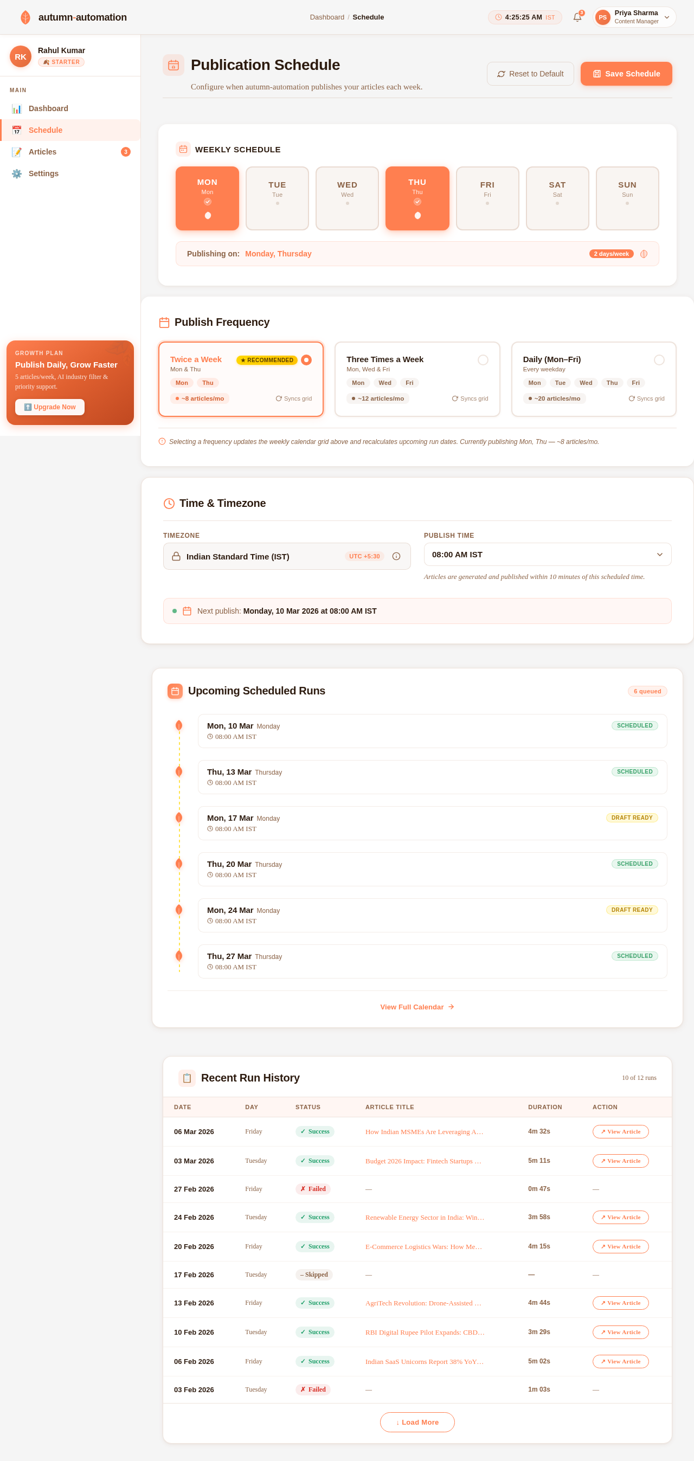Click the Publish Frequency calendar icon
694x1461 pixels.
(x=165, y=322)
